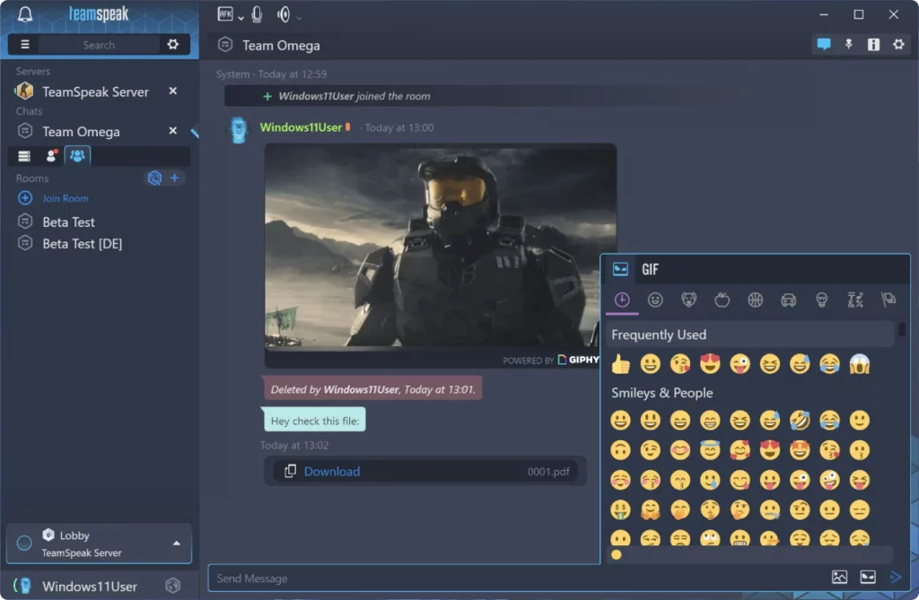The width and height of the screenshot is (919, 600).
Task: Send the message with the arrow icon
Action: (x=896, y=578)
